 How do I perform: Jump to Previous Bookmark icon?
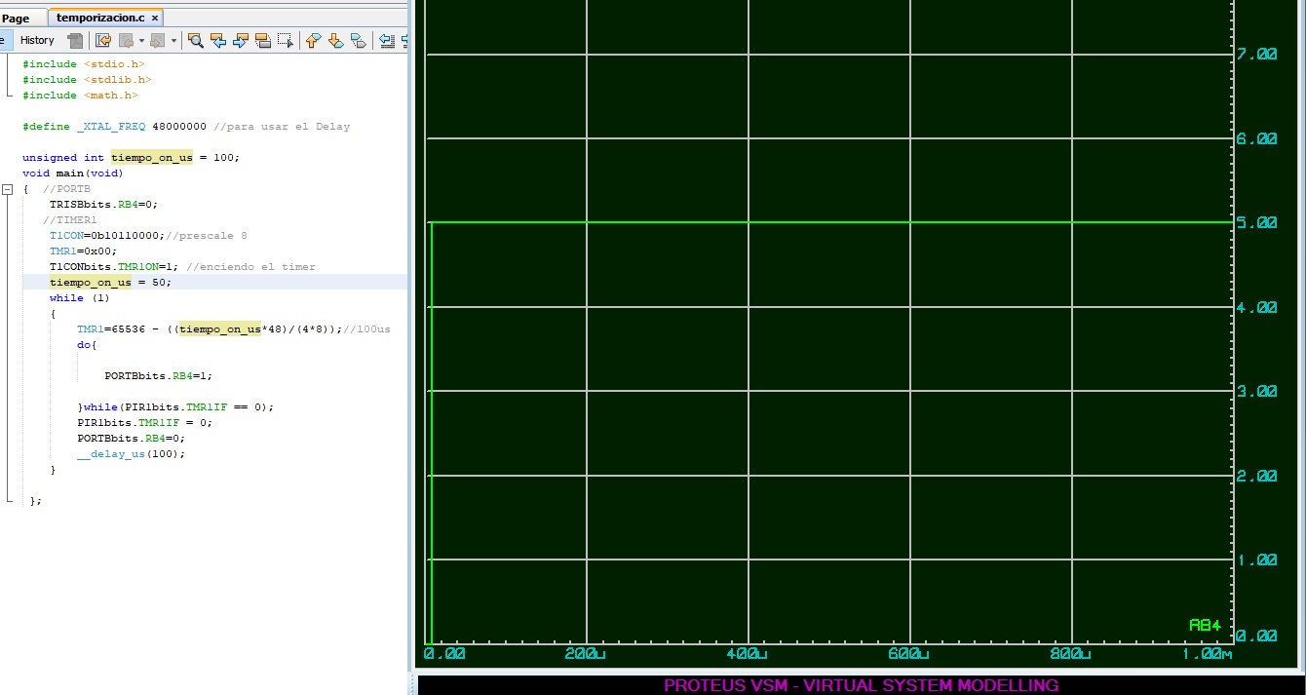[x=313, y=40]
